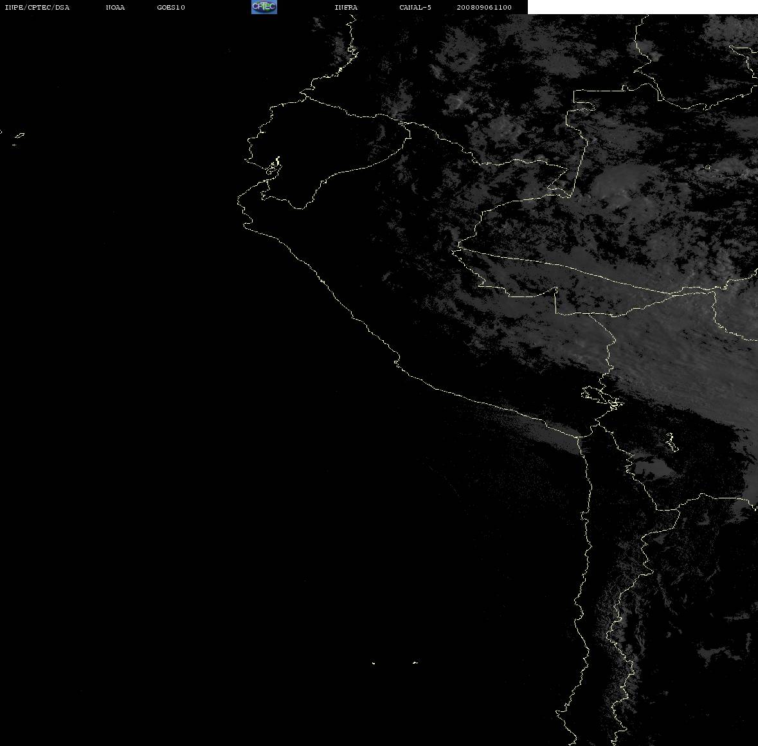Click the Peru-Chile border meeting the coast
This screenshot has height=746, width=758.
579,437
